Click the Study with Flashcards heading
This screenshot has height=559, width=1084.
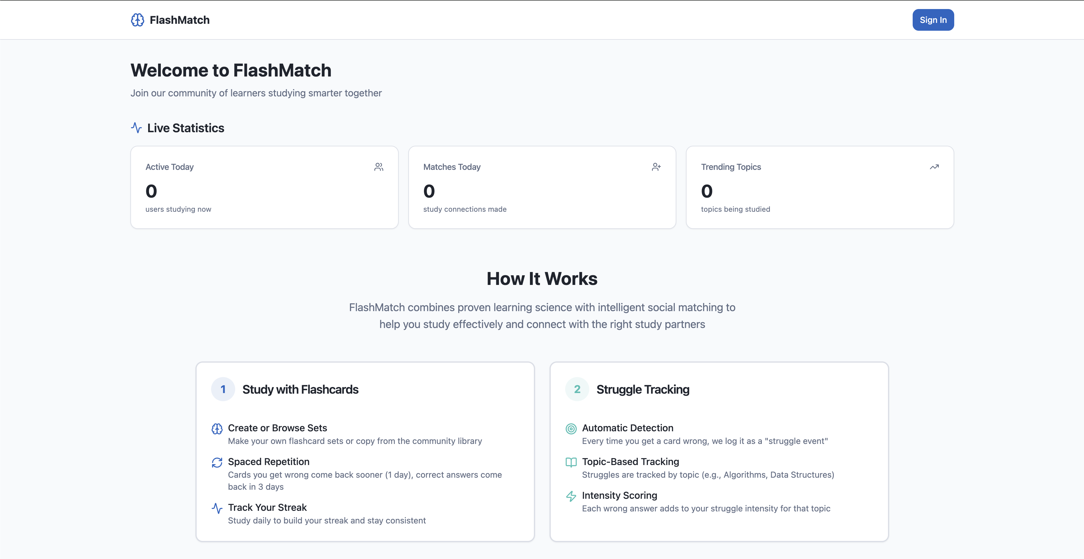[300, 389]
